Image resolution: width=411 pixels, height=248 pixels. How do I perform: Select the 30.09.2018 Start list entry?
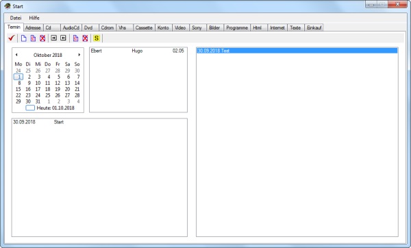pyautogui.click(x=99, y=122)
